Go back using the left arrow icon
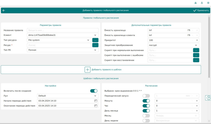The width and height of the screenshot is (211, 124). (x=4, y=11)
